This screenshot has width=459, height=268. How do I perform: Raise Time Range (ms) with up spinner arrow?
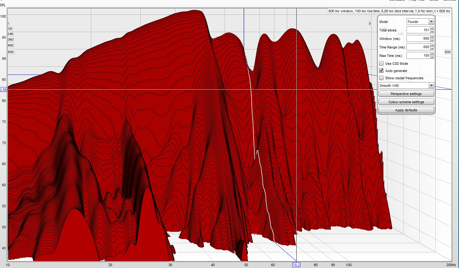click(x=432, y=45)
